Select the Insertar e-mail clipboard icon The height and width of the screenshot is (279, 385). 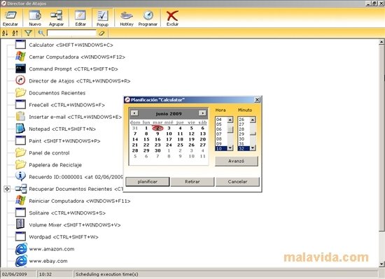coord(20,117)
